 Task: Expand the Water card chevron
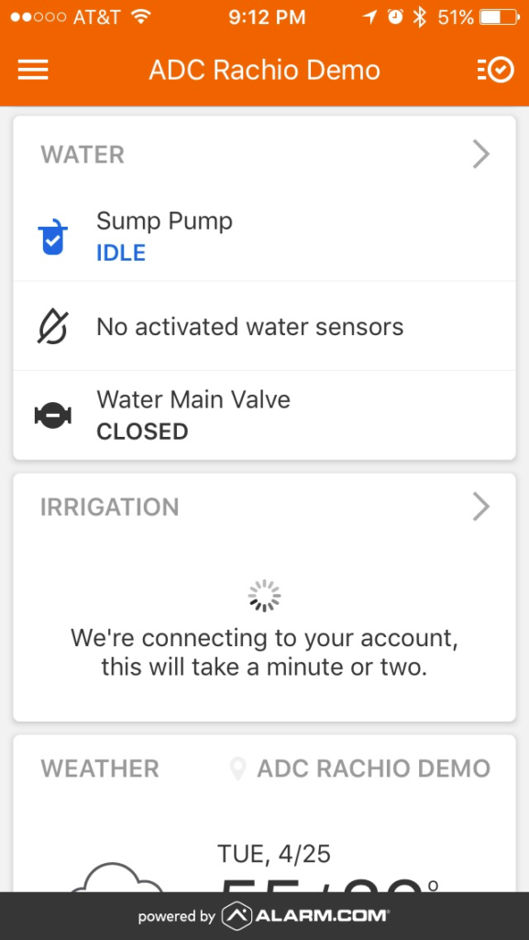tap(481, 154)
